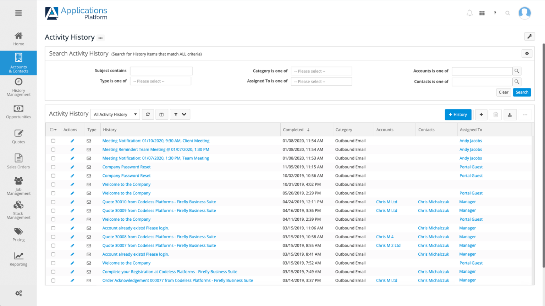Click the Search button
545x306 pixels.
[522, 92]
